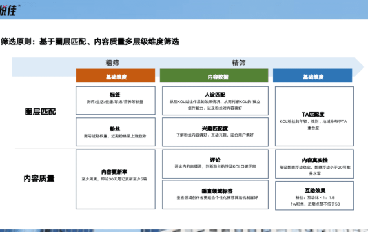
Task: Click the TA匹配度 heading
Action: (x=313, y=115)
